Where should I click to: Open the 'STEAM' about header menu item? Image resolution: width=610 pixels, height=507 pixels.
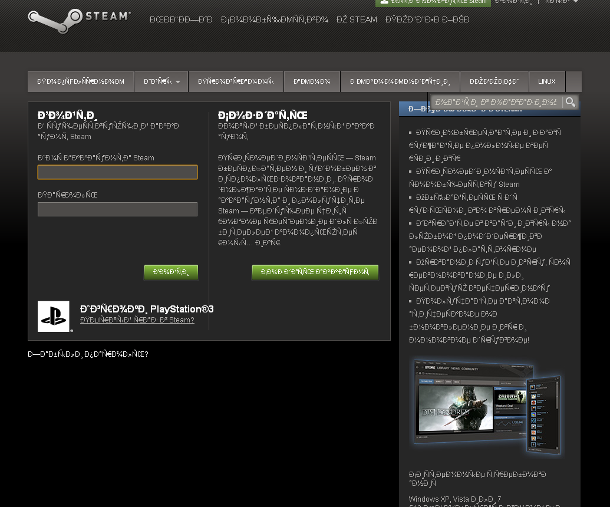coord(357,19)
